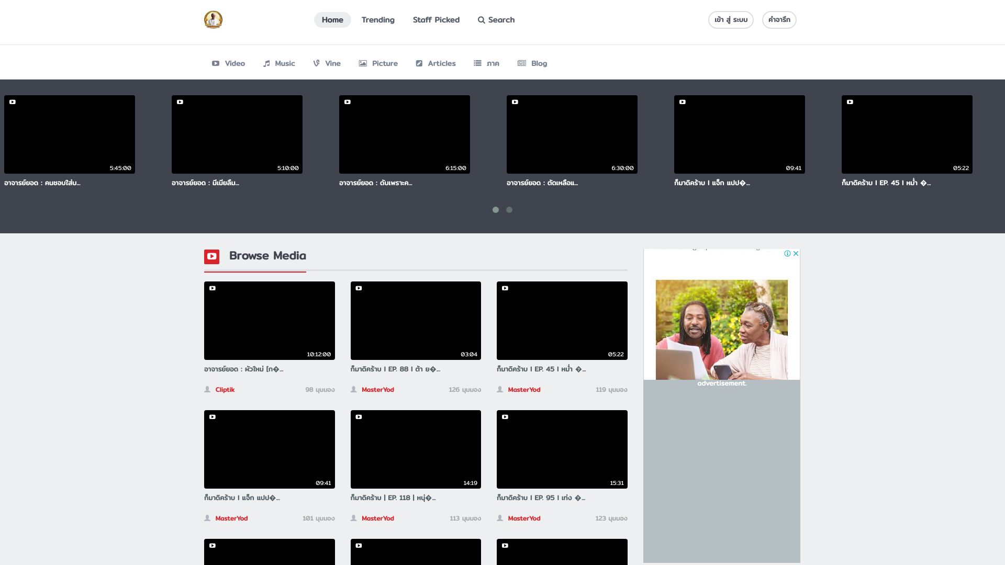Open the Articles category label

click(x=442, y=63)
